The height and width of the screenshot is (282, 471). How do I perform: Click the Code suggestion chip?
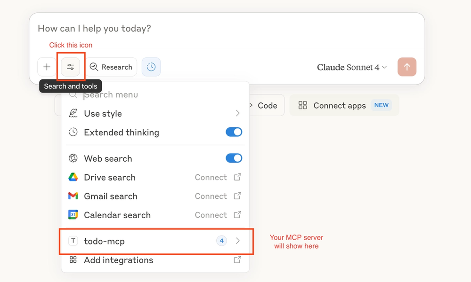(x=267, y=105)
